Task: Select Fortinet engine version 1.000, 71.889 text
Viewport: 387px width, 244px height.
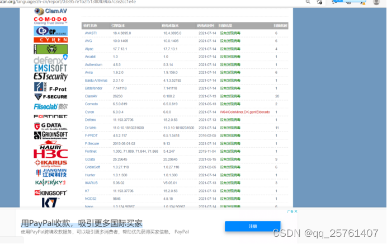Action: (135, 152)
